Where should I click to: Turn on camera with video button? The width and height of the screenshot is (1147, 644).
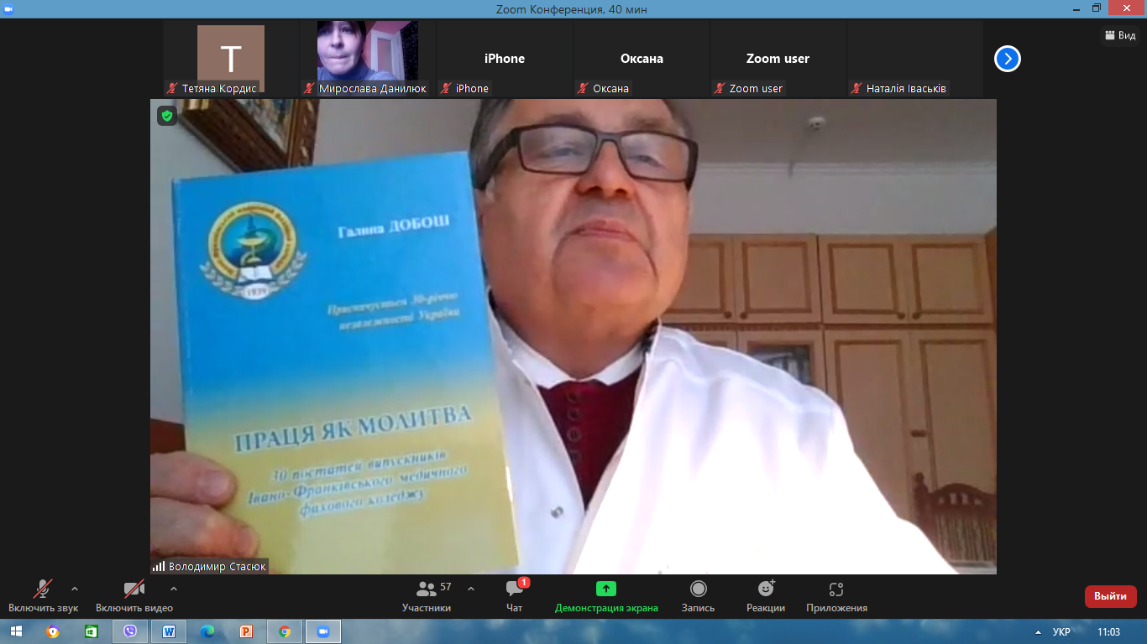coord(134,589)
